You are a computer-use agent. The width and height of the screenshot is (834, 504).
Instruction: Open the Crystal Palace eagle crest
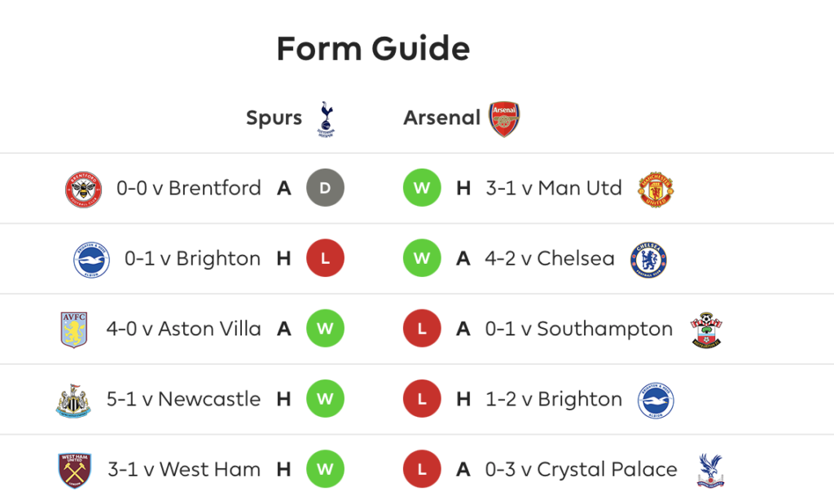[x=710, y=471]
